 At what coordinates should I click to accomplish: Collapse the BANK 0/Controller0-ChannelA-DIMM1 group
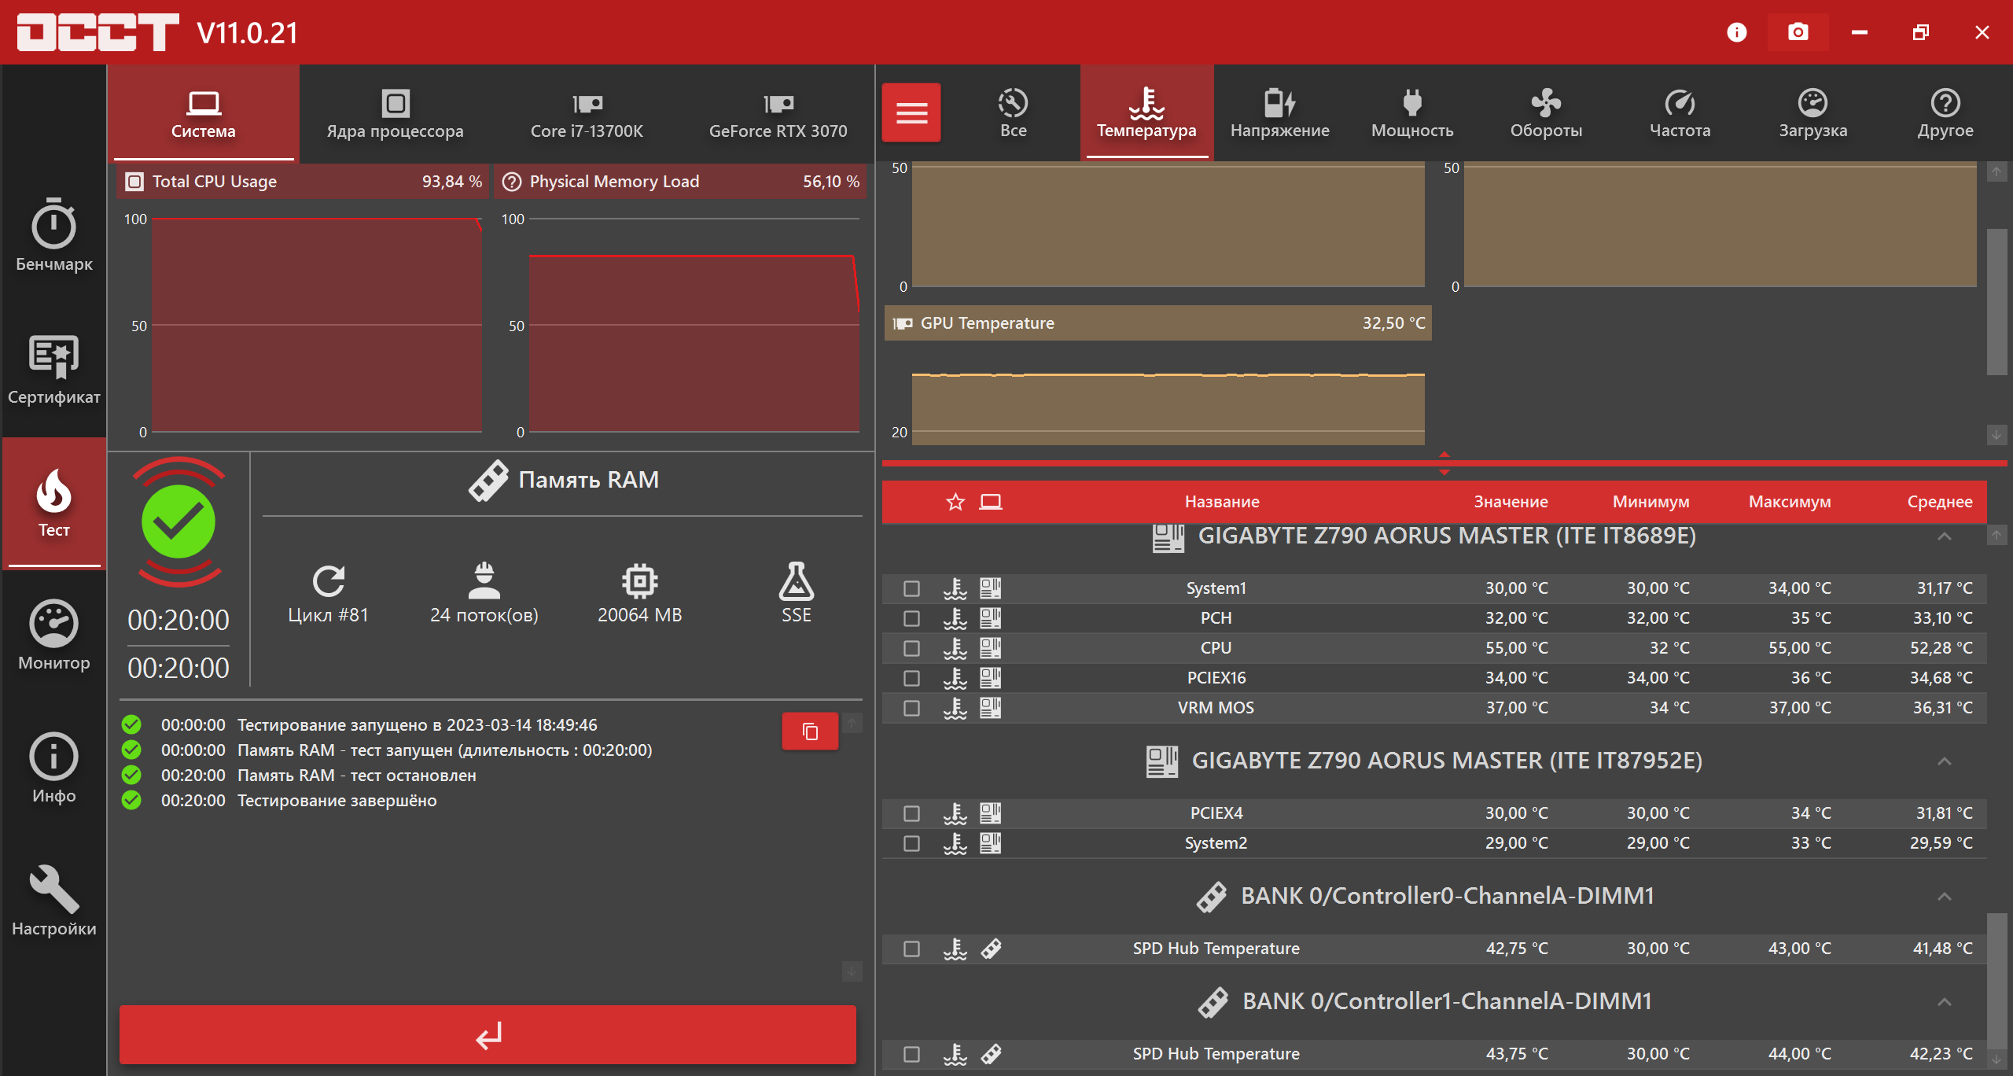point(1944,897)
